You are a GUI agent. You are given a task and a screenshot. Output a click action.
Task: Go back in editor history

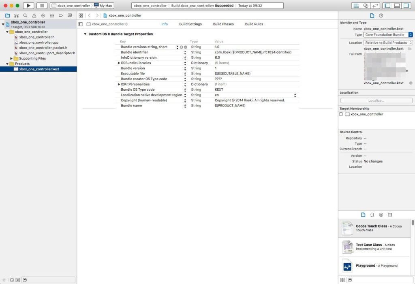tap(89, 16)
